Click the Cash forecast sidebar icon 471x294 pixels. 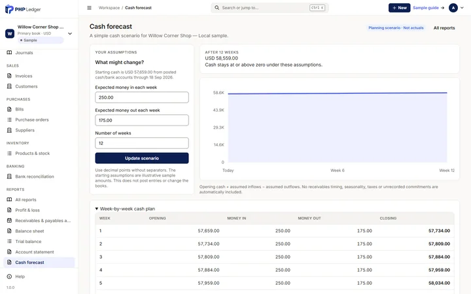coord(9,262)
